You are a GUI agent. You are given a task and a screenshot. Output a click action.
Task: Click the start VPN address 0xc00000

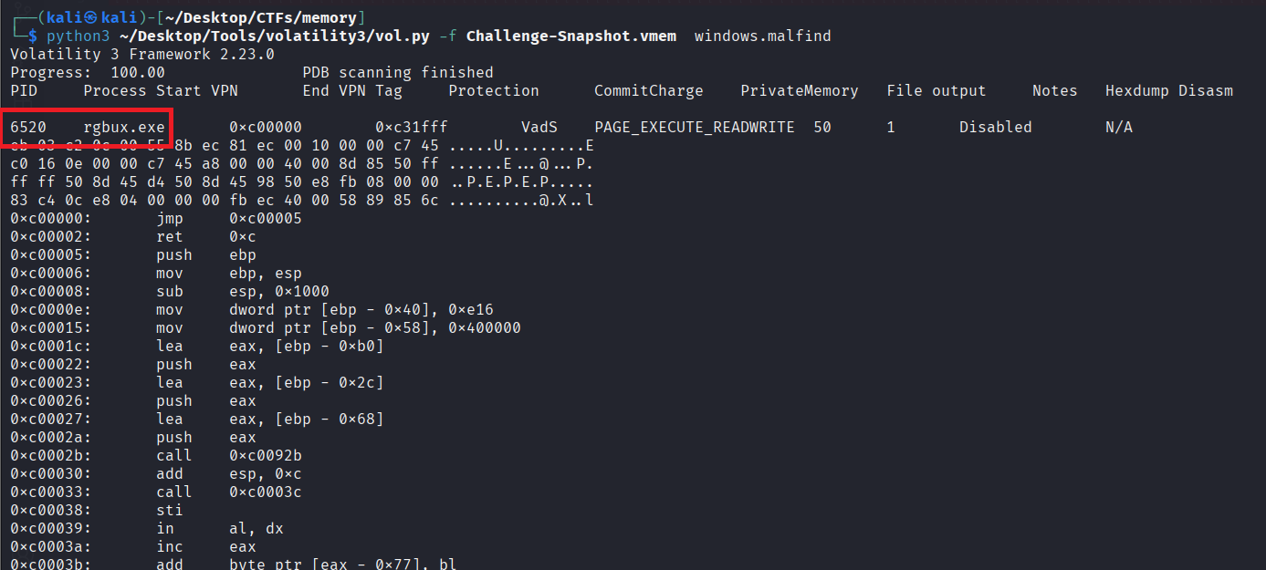click(x=266, y=128)
